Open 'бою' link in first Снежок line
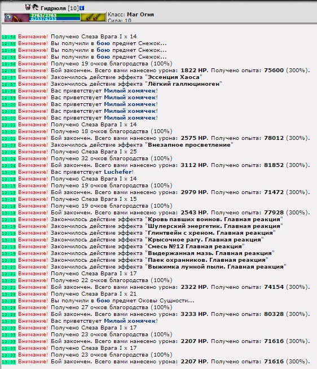The image size is (317, 369). click(103, 43)
